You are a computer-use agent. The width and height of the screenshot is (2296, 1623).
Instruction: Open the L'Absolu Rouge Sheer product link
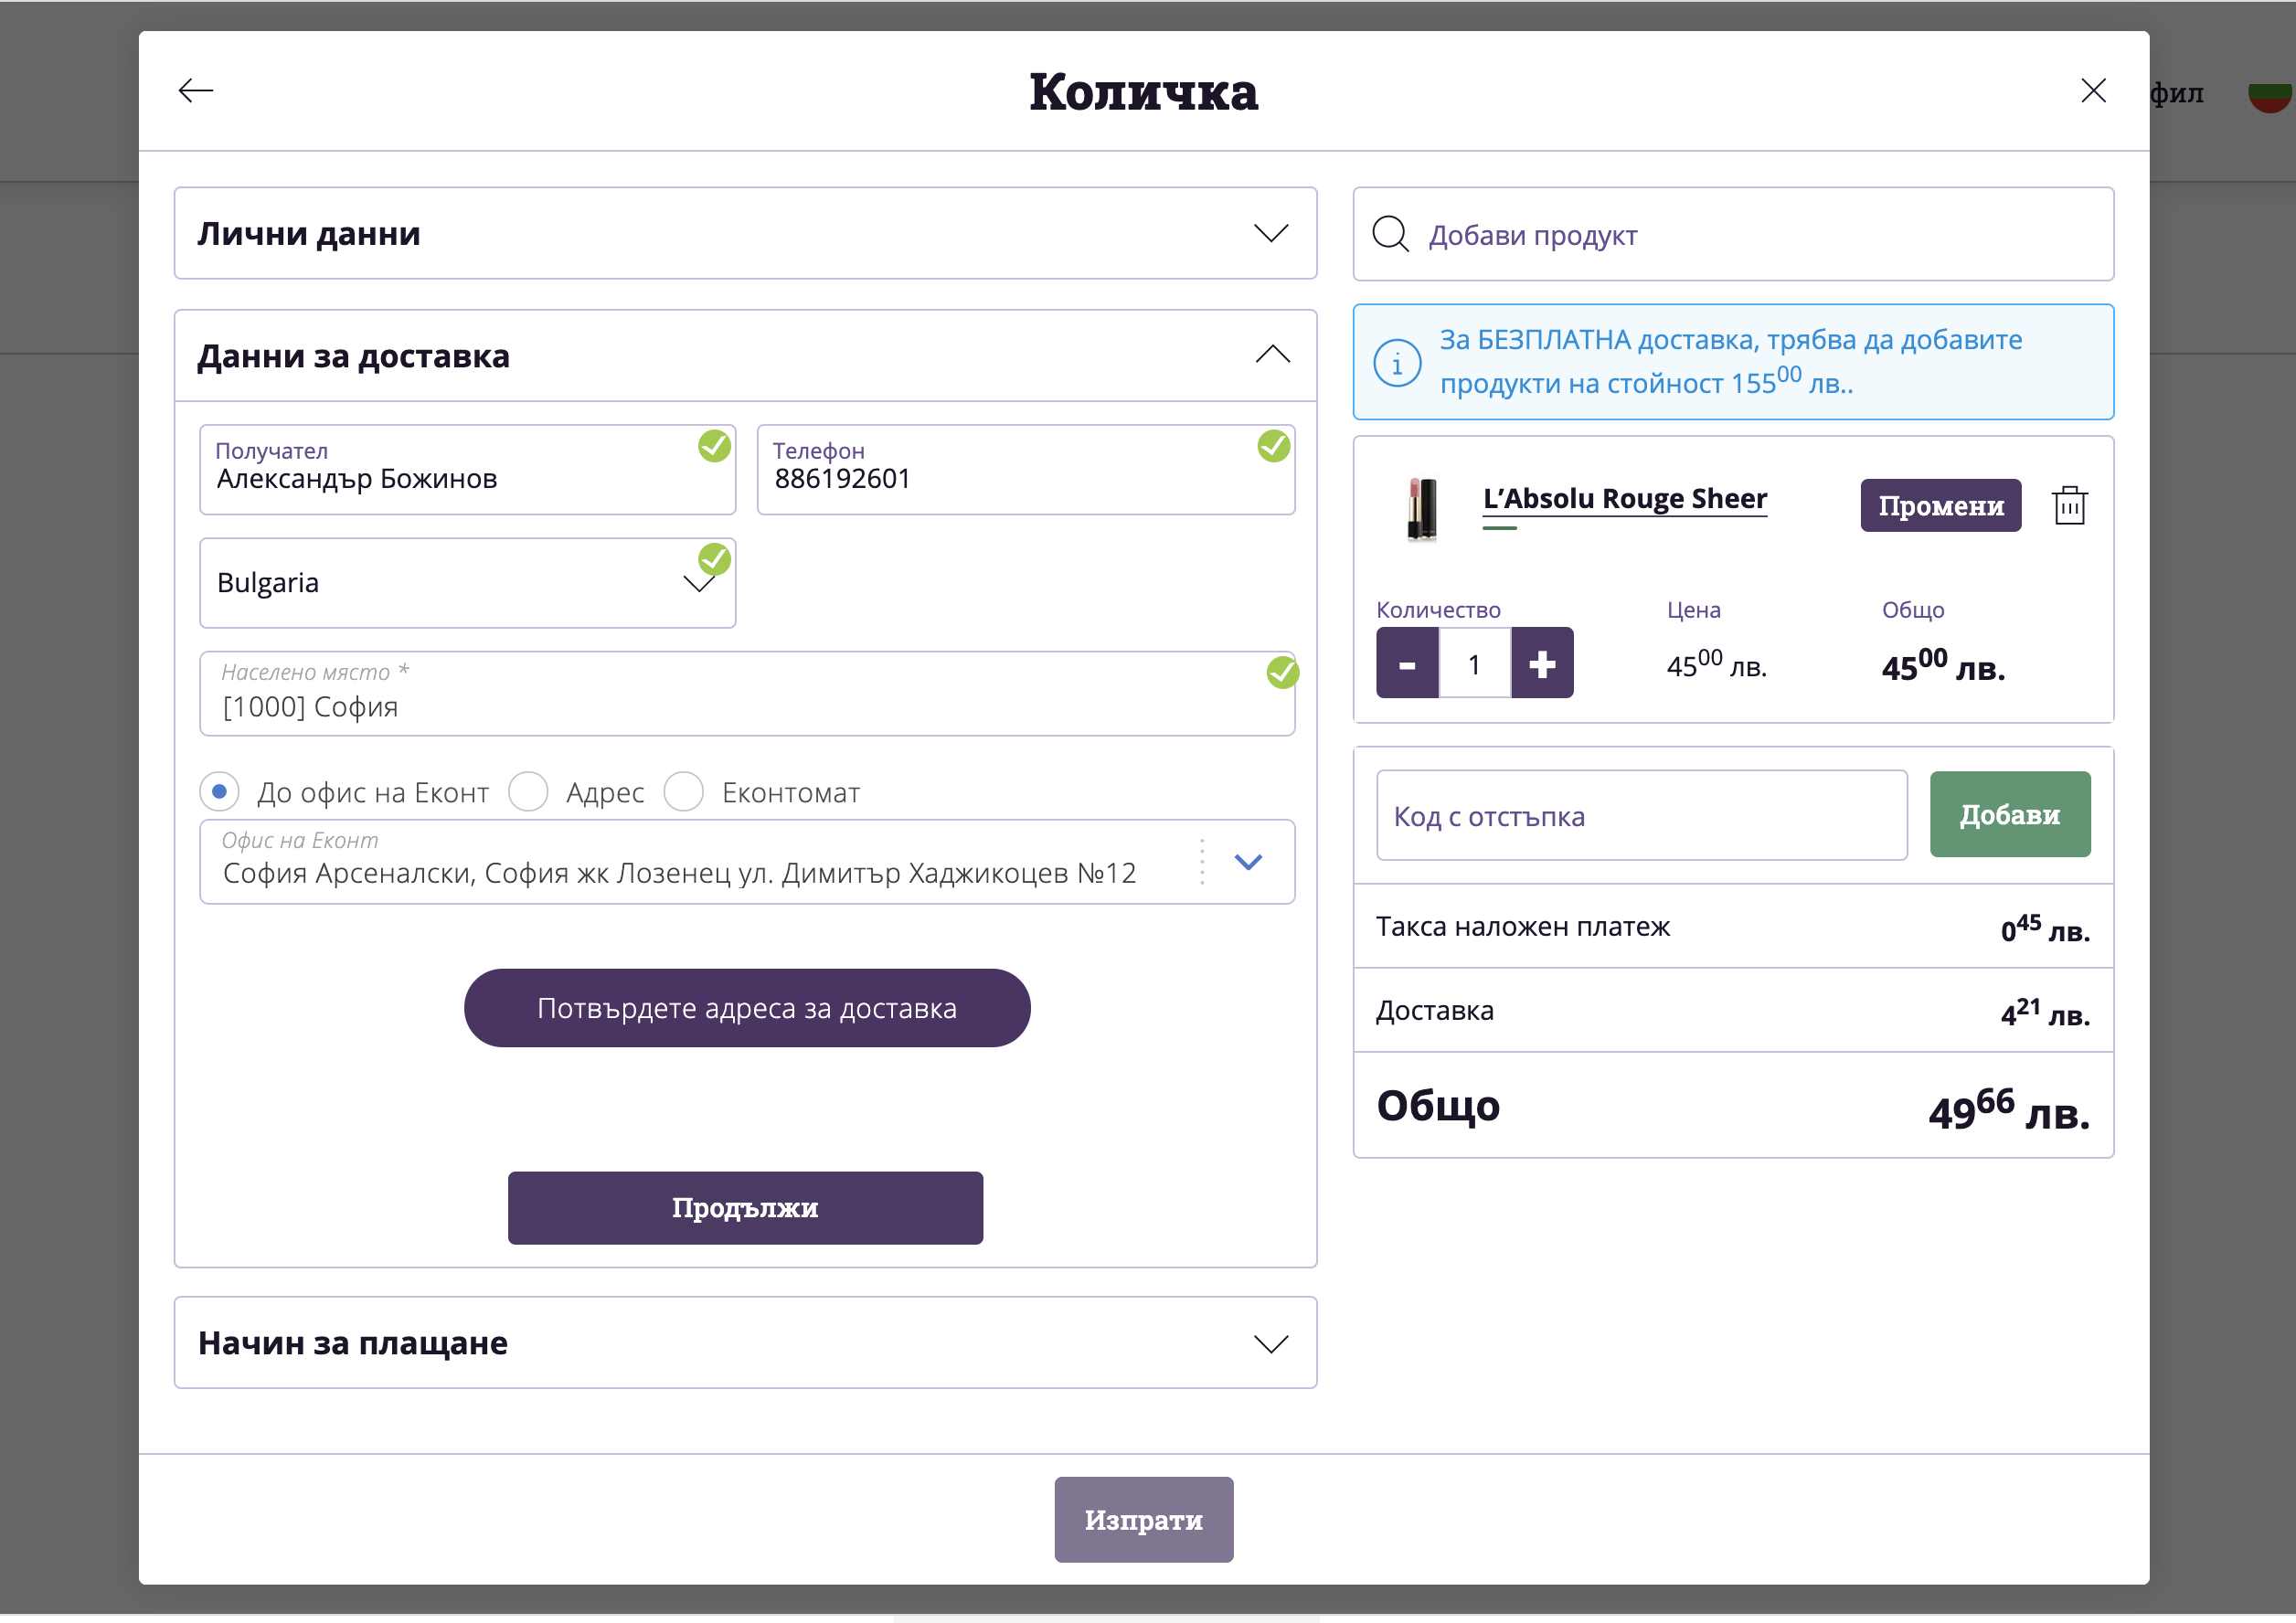tap(1625, 499)
